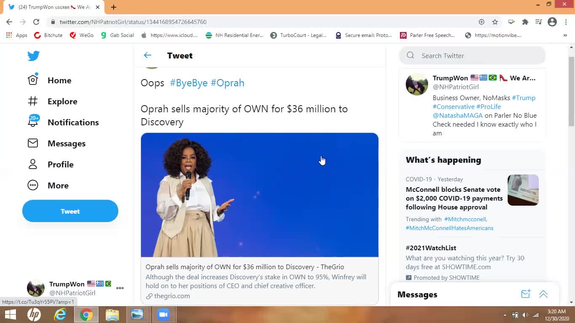This screenshot has width=575, height=323.
Task: Open Notifications in sidebar
Action: point(73,122)
